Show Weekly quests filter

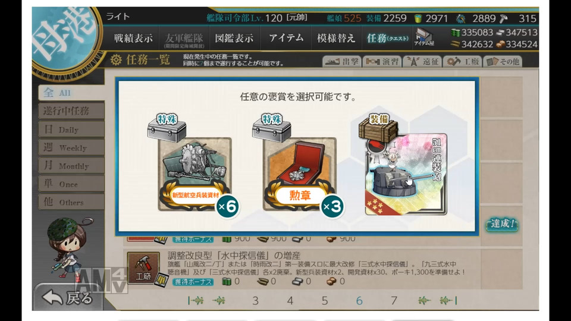(71, 147)
